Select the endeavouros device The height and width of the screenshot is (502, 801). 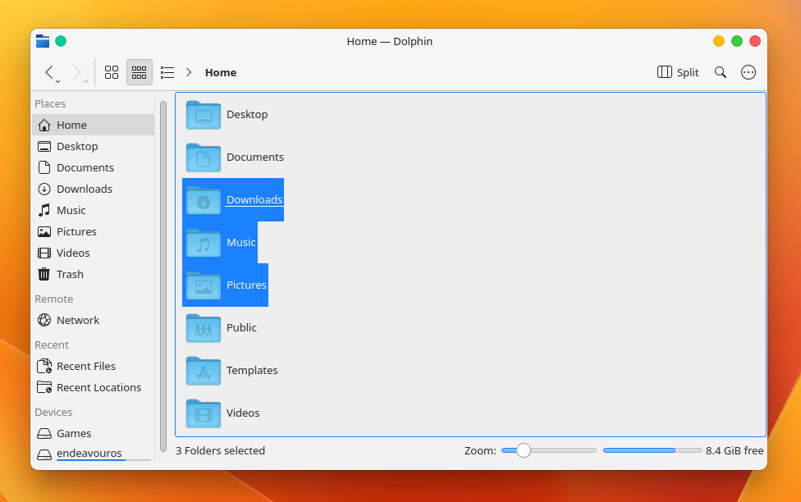point(93,454)
